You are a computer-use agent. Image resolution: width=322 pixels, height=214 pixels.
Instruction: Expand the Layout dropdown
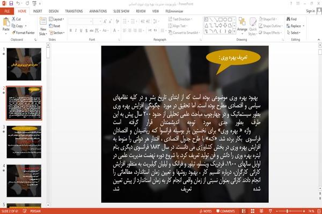click(56, 19)
